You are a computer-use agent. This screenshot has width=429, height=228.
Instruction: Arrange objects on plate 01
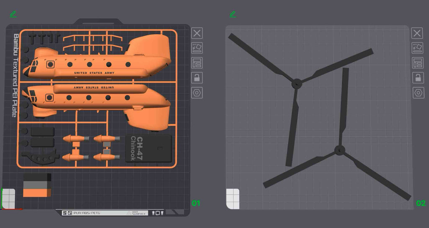pos(197,63)
